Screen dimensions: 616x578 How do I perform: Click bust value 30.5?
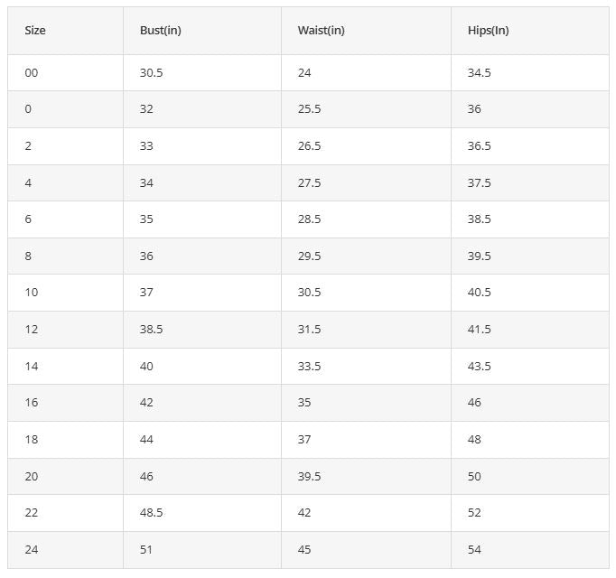click(151, 73)
